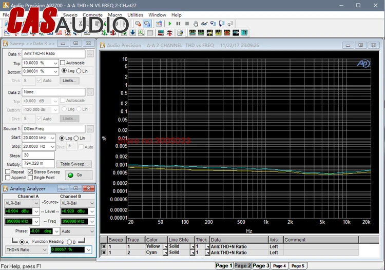The width and height of the screenshot is (385, 270).
Task: Click the glasses icon in the toolbar
Action: 204,24
